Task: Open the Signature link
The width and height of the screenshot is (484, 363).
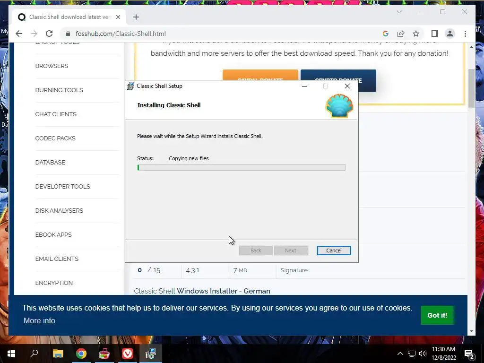Action: point(294,270)
